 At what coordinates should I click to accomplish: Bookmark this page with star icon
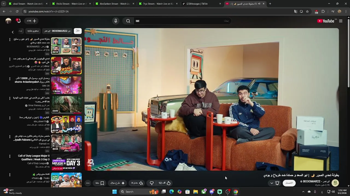point(307,11)
